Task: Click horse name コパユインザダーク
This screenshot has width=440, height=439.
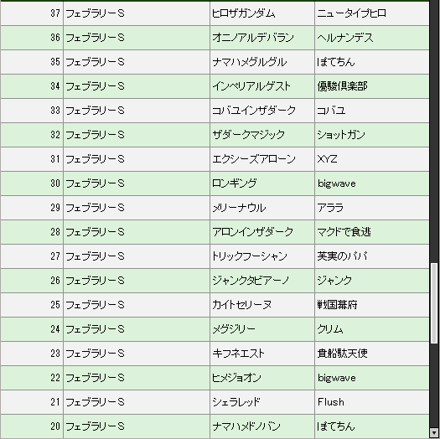Action: (254, 111)
